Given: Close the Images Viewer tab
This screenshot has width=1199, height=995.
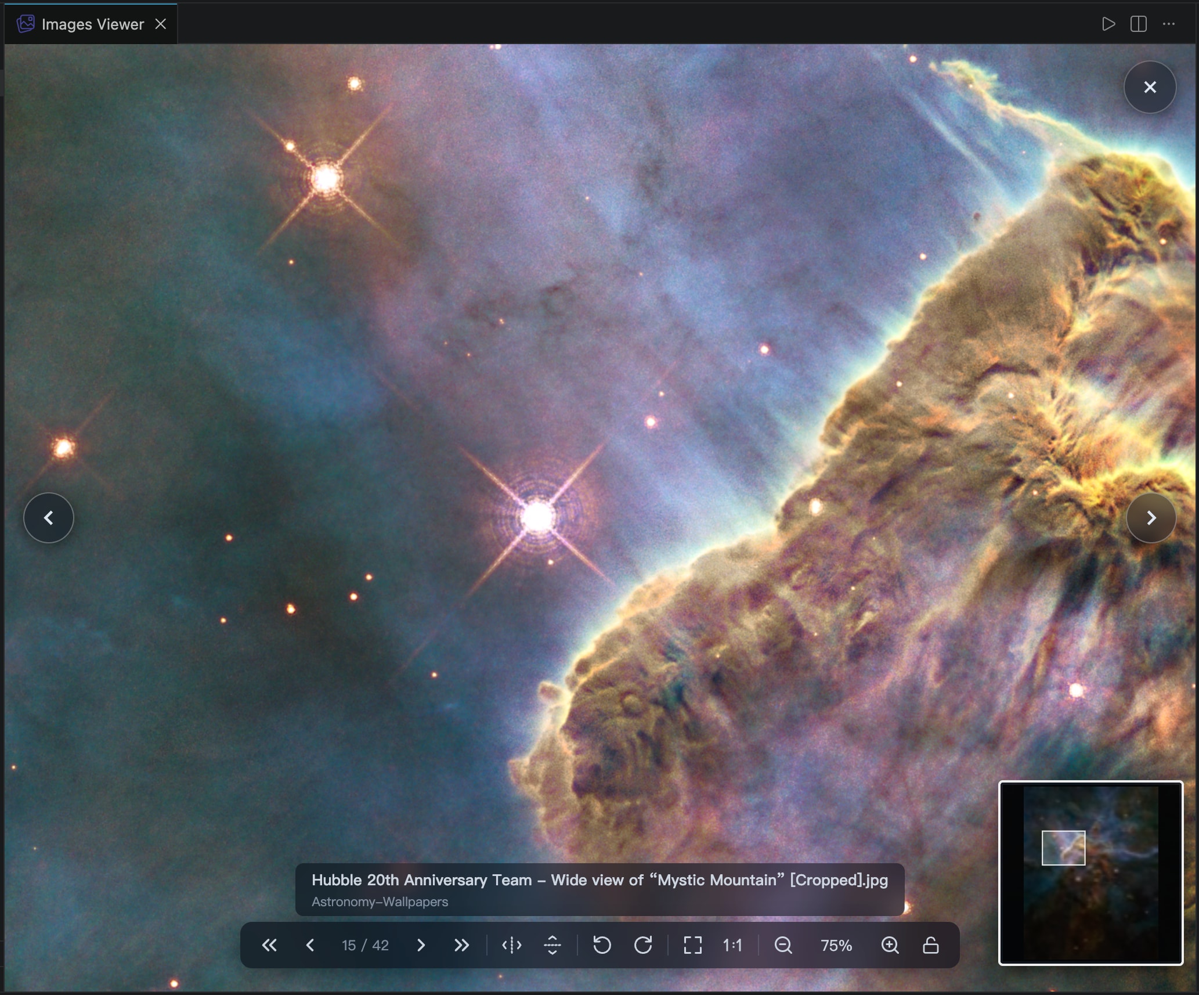Looking at the screenshot, I should tap(161, 24).
